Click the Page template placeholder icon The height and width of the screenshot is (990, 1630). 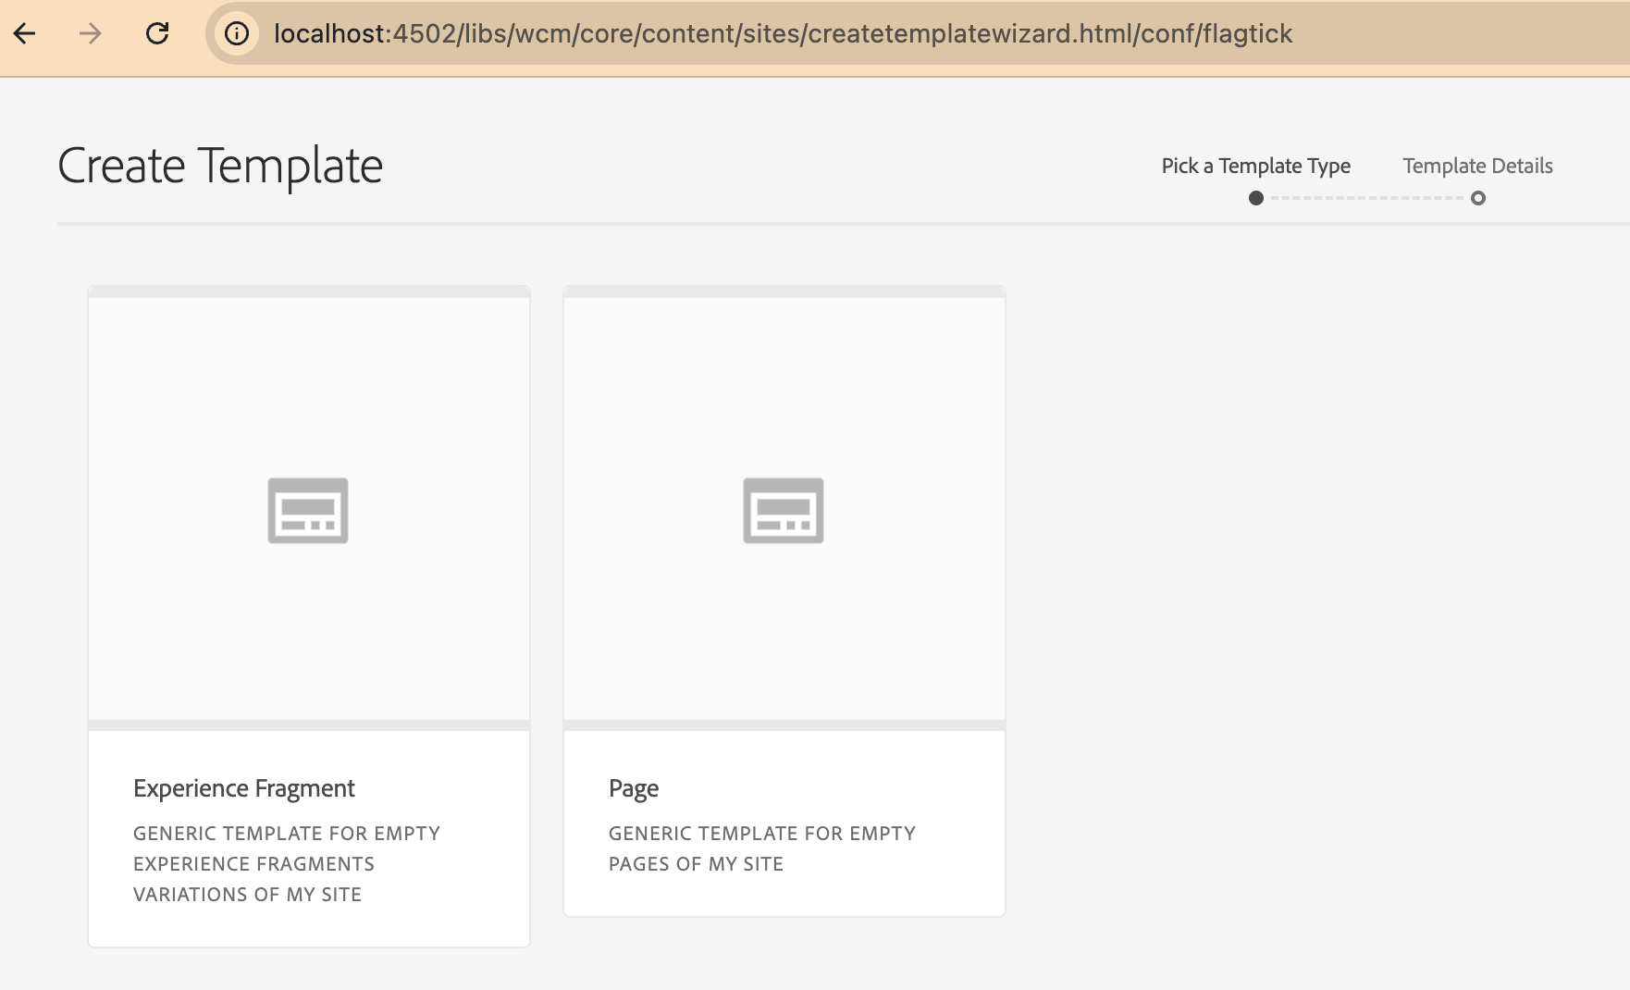[784, 511]
